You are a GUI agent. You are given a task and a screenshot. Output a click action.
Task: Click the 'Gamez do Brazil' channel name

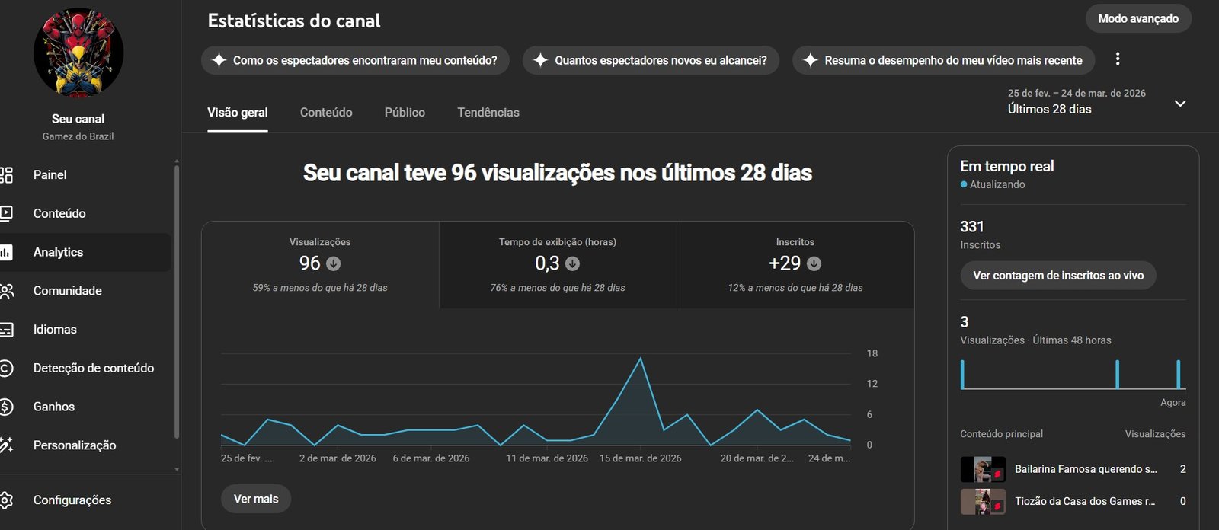(78, 136)
